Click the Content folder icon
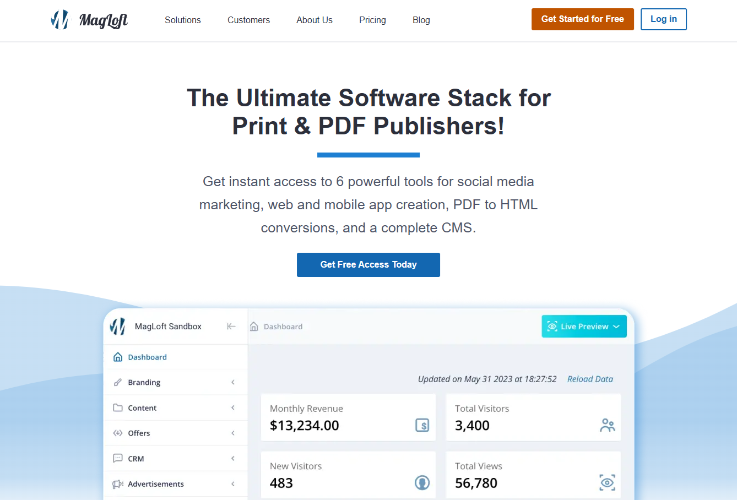The image size is (737, 500). (x=118, y=407)
